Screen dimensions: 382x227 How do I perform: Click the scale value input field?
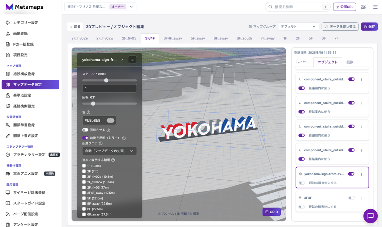(109, 88)
